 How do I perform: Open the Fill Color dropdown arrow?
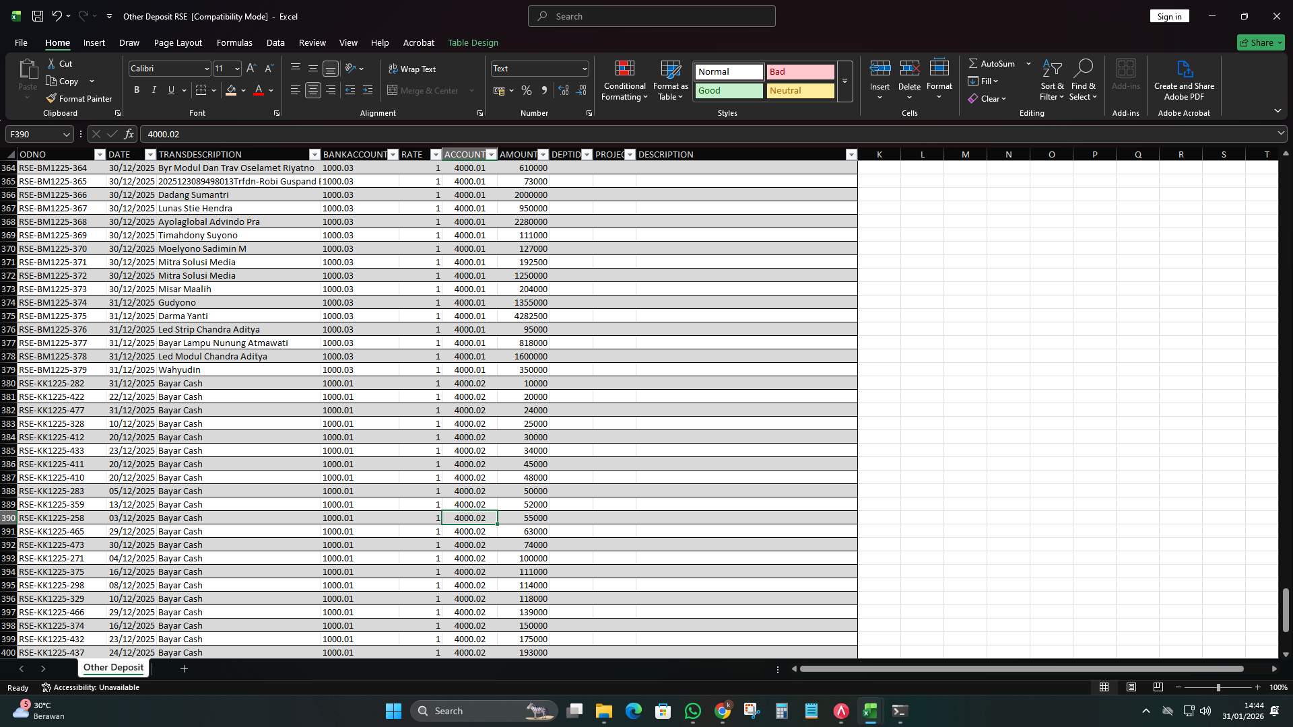pos(242,90)
